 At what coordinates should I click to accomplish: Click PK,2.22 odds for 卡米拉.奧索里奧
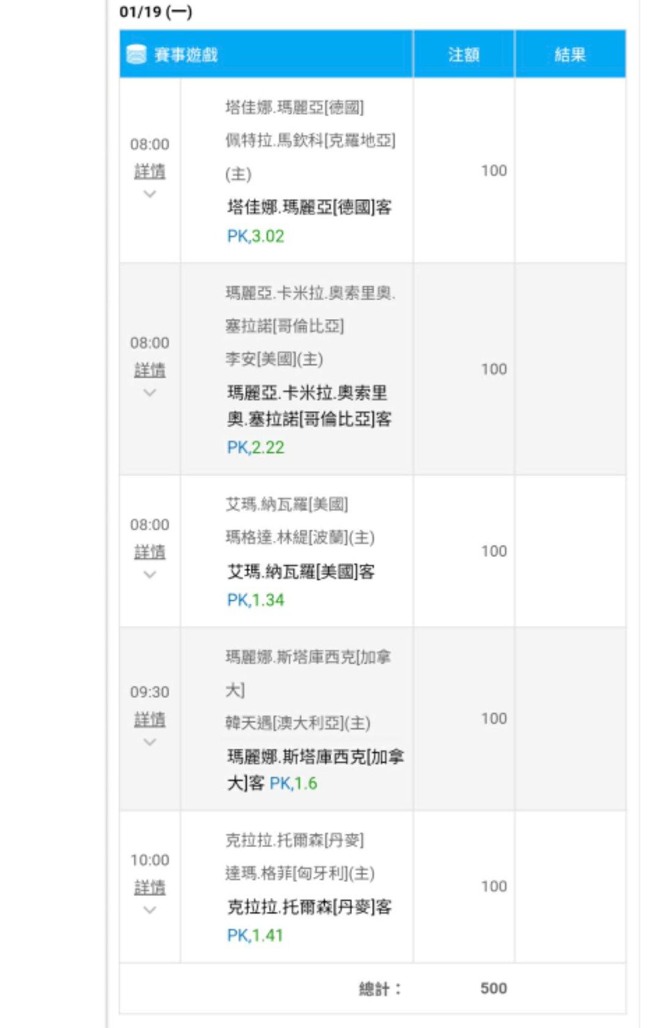[255, 447]
